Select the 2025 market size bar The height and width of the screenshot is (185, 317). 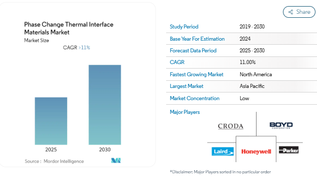(x=51, y=121)
